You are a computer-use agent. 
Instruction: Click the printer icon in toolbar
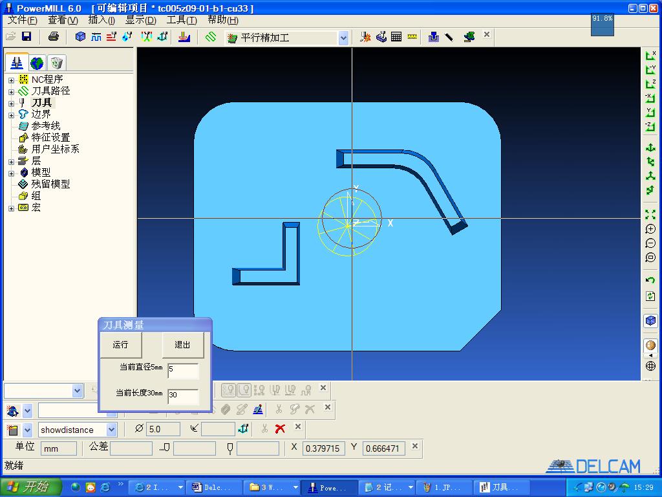pos(54,36)
